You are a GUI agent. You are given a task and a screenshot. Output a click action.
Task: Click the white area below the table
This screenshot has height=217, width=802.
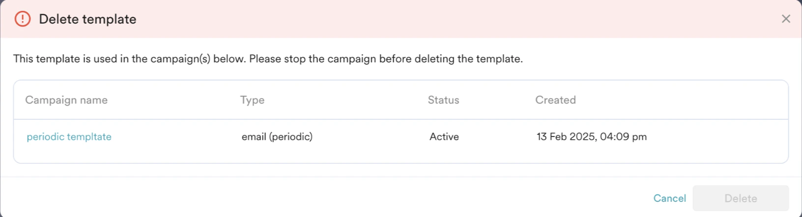[393, 170]
